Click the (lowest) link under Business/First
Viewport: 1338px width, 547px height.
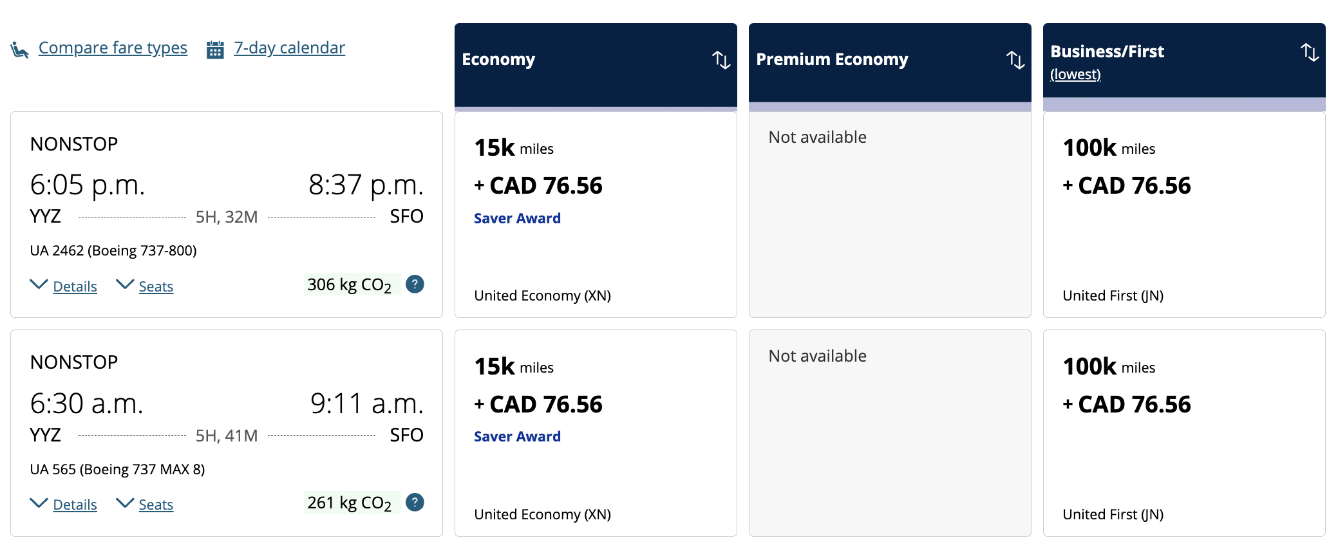pos(1075,75)
